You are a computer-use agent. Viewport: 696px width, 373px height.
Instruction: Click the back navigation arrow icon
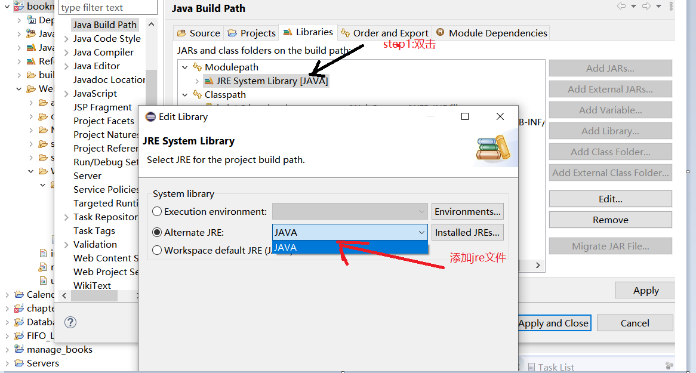tap(621, 6)
